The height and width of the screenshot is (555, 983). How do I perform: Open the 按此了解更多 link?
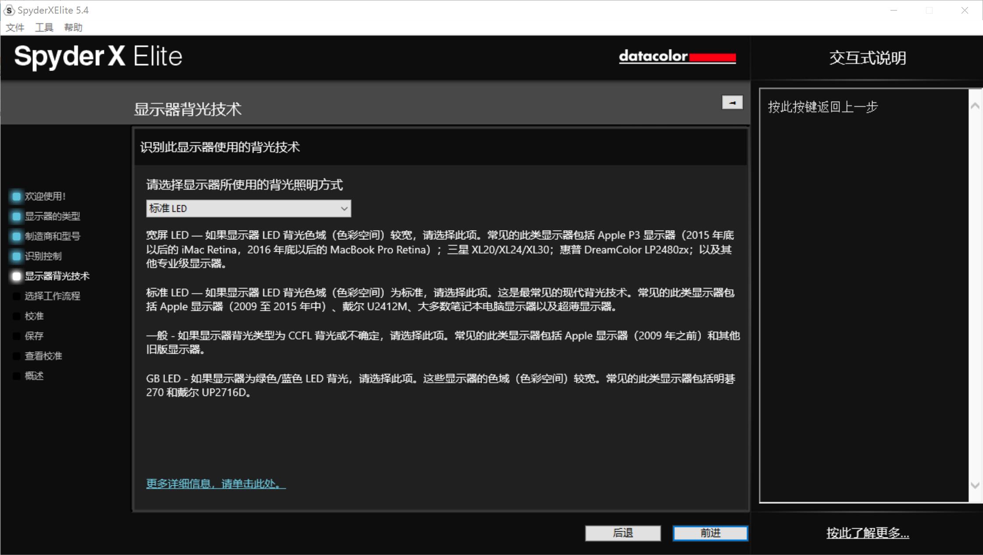(868, 533)
